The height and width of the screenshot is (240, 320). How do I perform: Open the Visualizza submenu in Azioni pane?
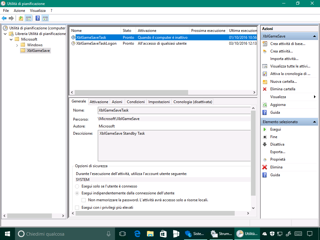pos(289,97)
